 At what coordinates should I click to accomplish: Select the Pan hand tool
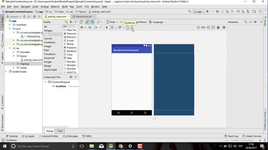218,27
